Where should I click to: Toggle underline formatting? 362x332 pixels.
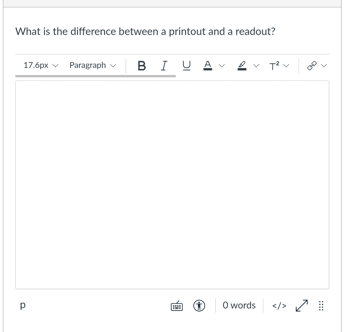click(x=186, y=65)
